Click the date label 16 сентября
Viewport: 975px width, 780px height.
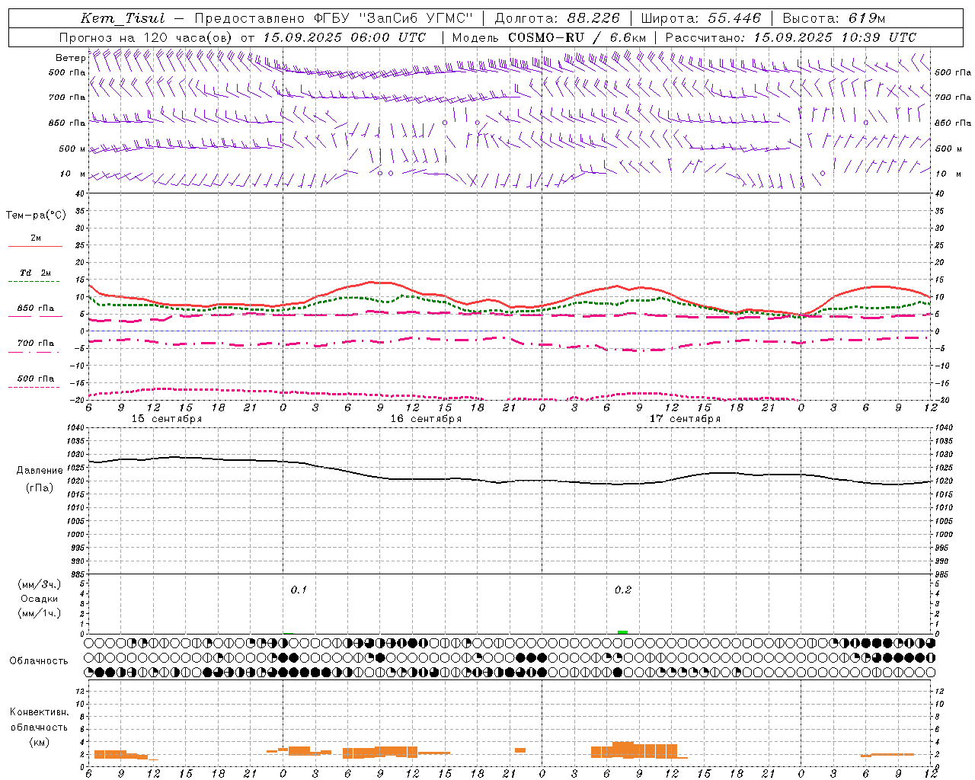426,419
